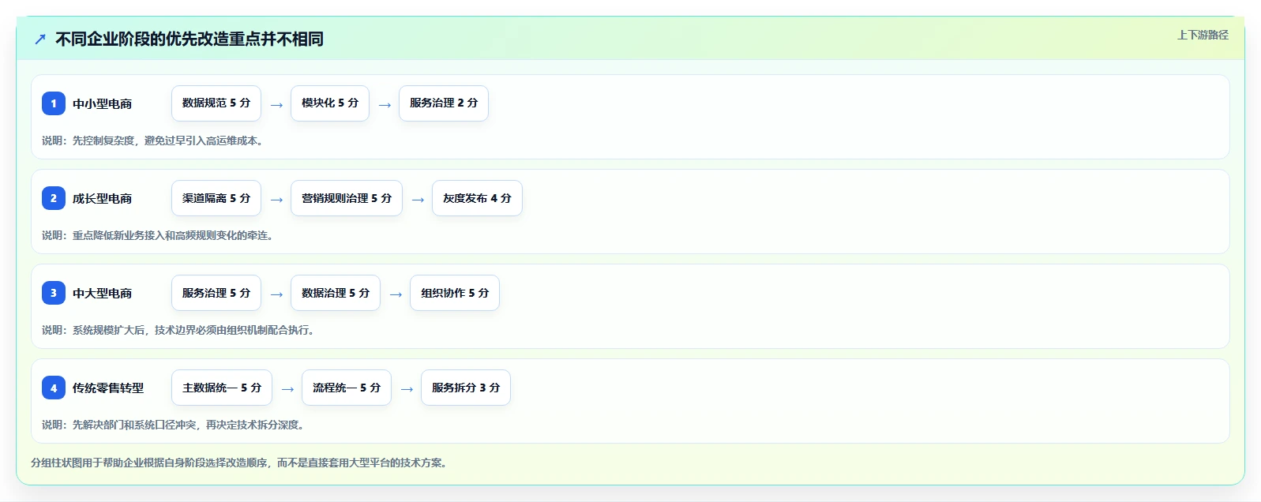The height and width of the screenshot is (502, 1261).
Task: Select the 服务治理 2 分 chip
Action: [x=444, y=103]
